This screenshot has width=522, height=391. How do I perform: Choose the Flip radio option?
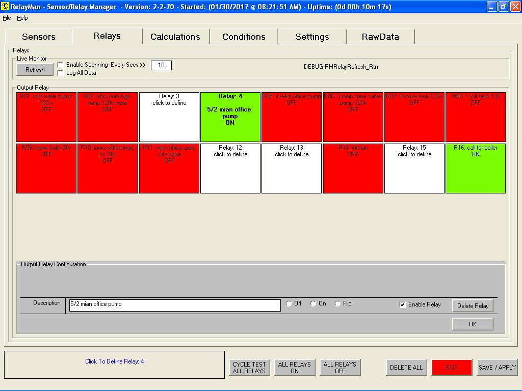coord(338,304)
